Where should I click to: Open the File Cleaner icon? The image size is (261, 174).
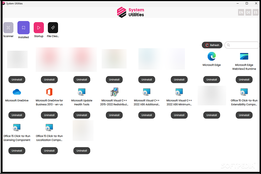[53, 28]
